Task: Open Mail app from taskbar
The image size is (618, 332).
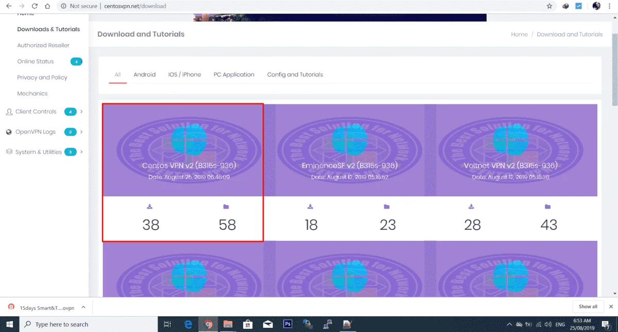Action: pyautogui.click(x=268, y=324)
